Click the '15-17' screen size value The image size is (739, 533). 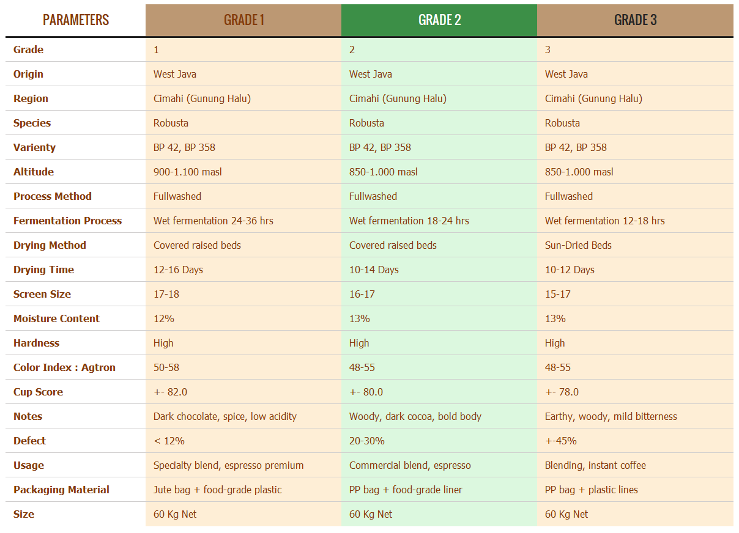point(557,294)
